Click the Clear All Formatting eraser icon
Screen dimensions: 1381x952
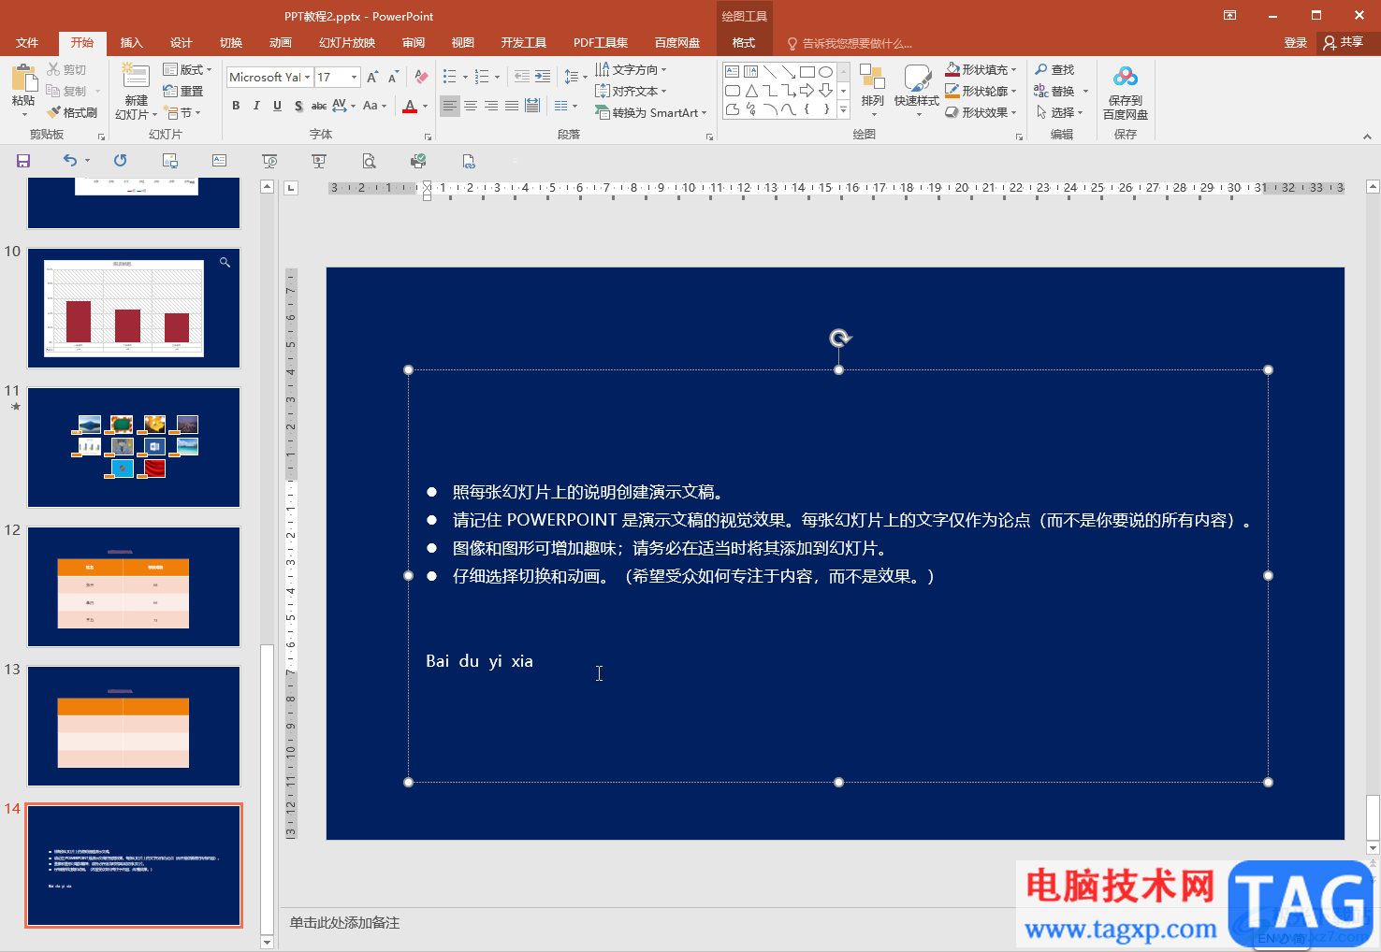coord(422,77)
